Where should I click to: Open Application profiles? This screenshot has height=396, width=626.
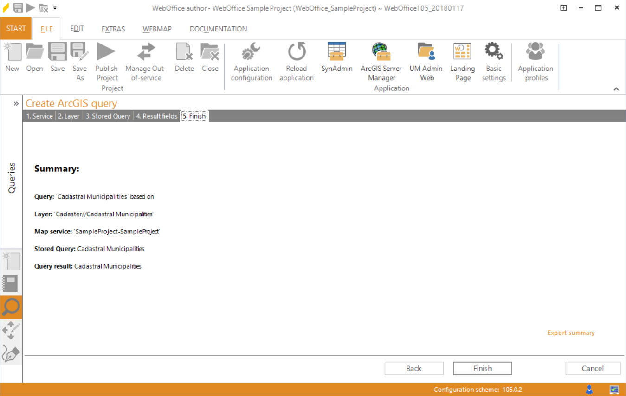pos(535,60)
